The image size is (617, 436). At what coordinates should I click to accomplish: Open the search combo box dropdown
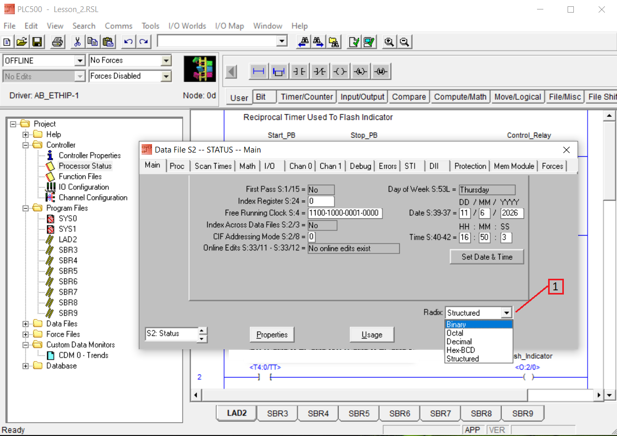point(281,41)
